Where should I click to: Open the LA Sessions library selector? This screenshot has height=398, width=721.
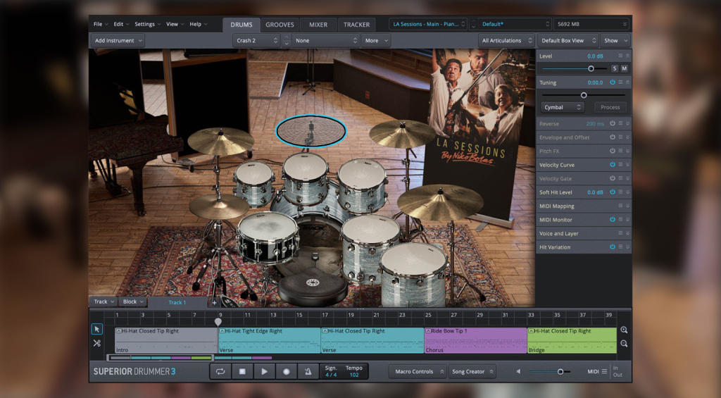pyautogui.click(x=429, y=24)
